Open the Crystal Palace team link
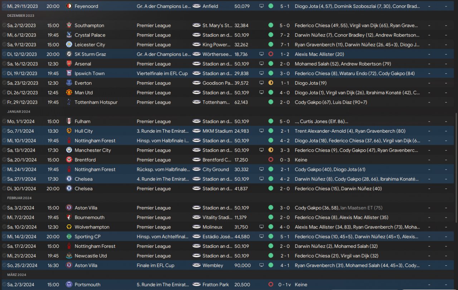This screenshot has height=290, width=458. 90,35
